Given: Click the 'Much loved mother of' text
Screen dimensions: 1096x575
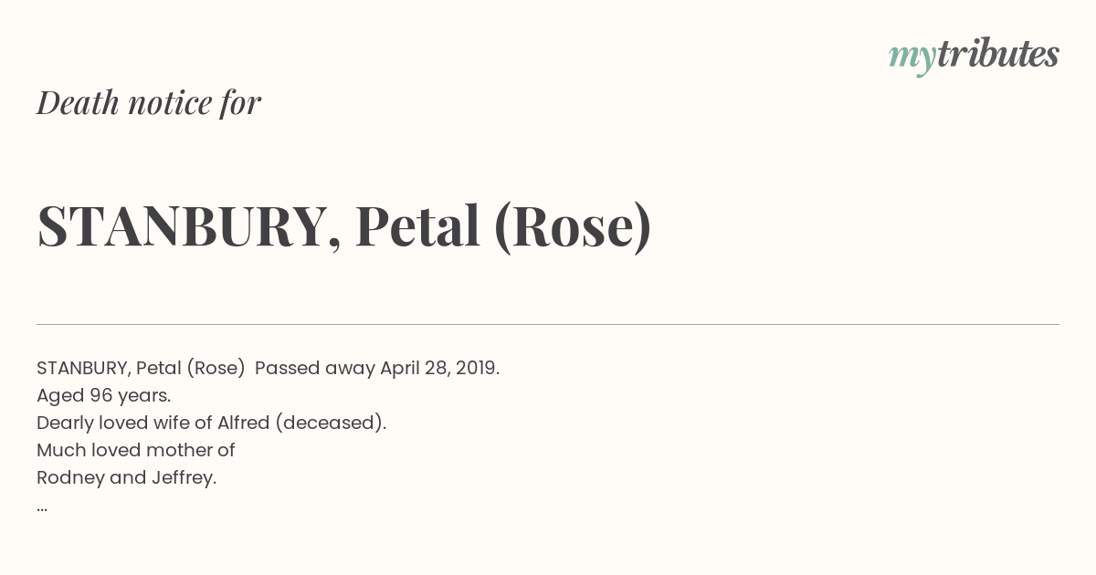Looking at the screenshot, I should pos(135,450).
